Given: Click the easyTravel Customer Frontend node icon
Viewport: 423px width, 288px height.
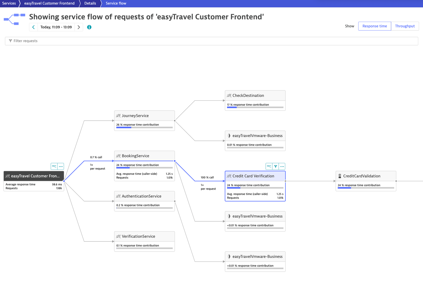Looking at the screenshot, I should click(x=8, y=176).
